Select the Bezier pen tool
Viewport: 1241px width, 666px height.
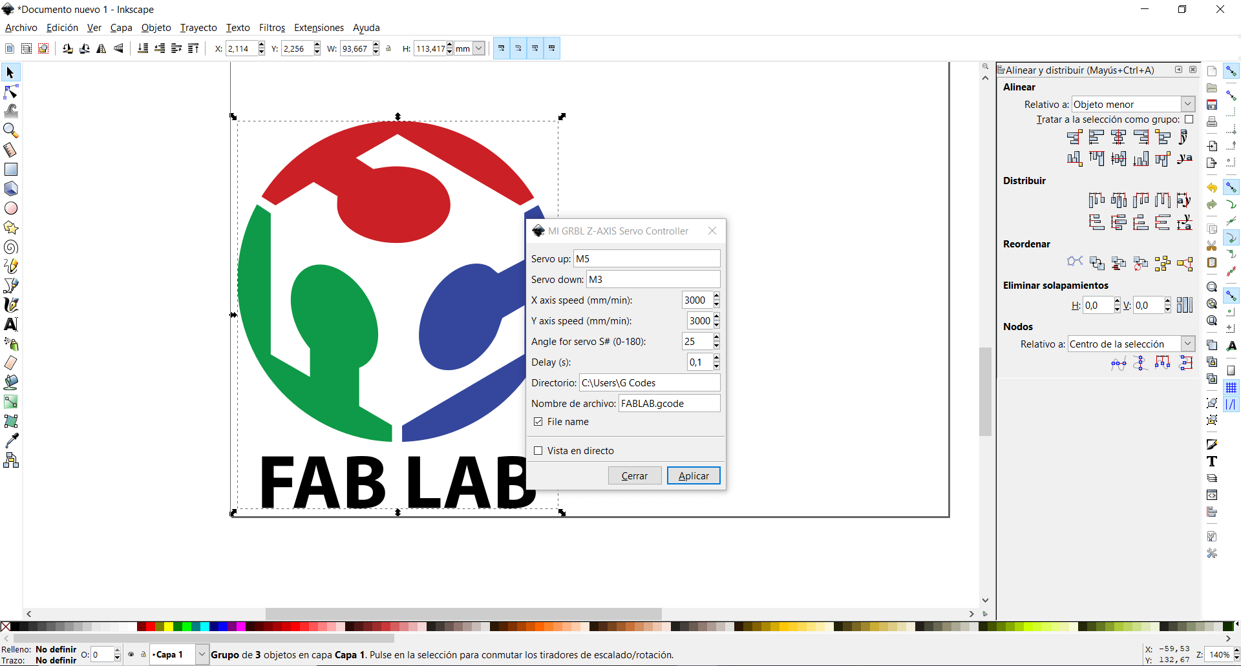point(11,286)
